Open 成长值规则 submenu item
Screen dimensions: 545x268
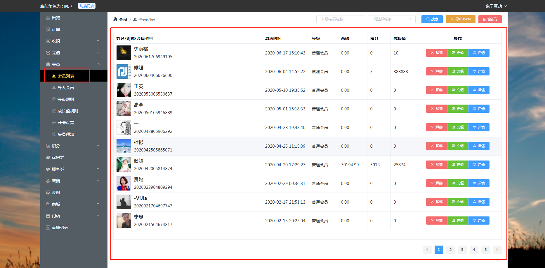point(74,111)
